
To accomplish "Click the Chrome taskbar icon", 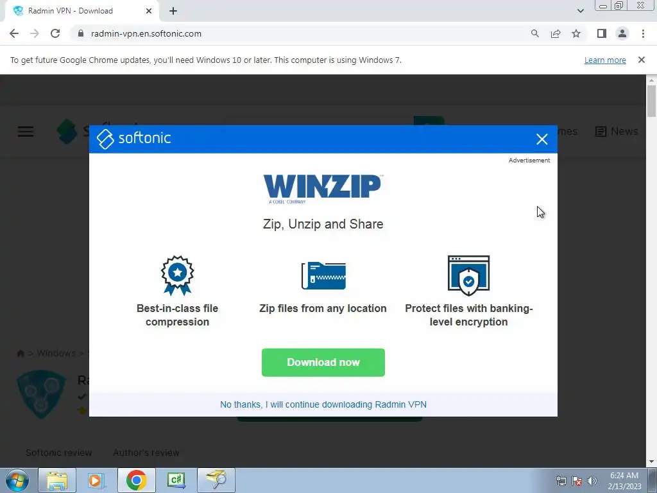I will pos(136,480).
